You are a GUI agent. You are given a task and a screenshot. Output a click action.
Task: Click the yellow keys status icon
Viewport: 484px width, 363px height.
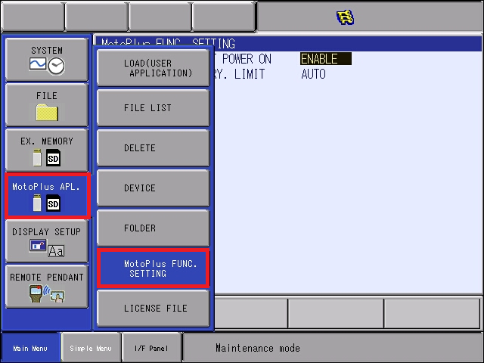(x=345, y=17)
